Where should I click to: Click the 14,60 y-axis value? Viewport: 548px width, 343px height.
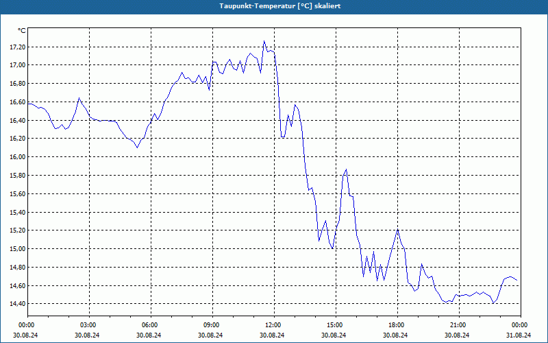tap(16, 285)
